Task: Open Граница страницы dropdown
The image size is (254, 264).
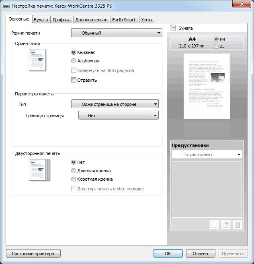Action: 119,115
